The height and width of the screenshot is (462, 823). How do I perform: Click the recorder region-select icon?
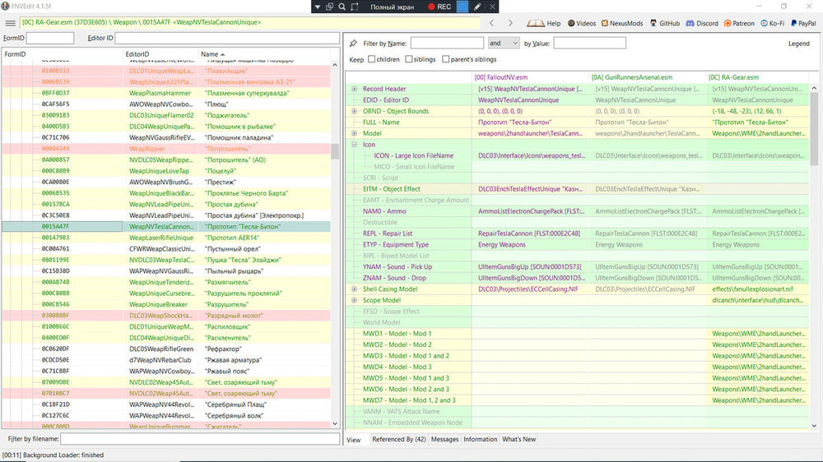[x=355, y=7]
